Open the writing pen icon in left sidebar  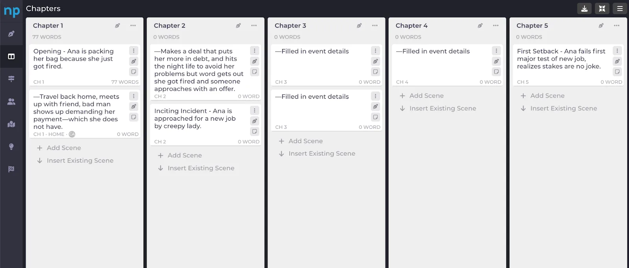pos(11,34)
